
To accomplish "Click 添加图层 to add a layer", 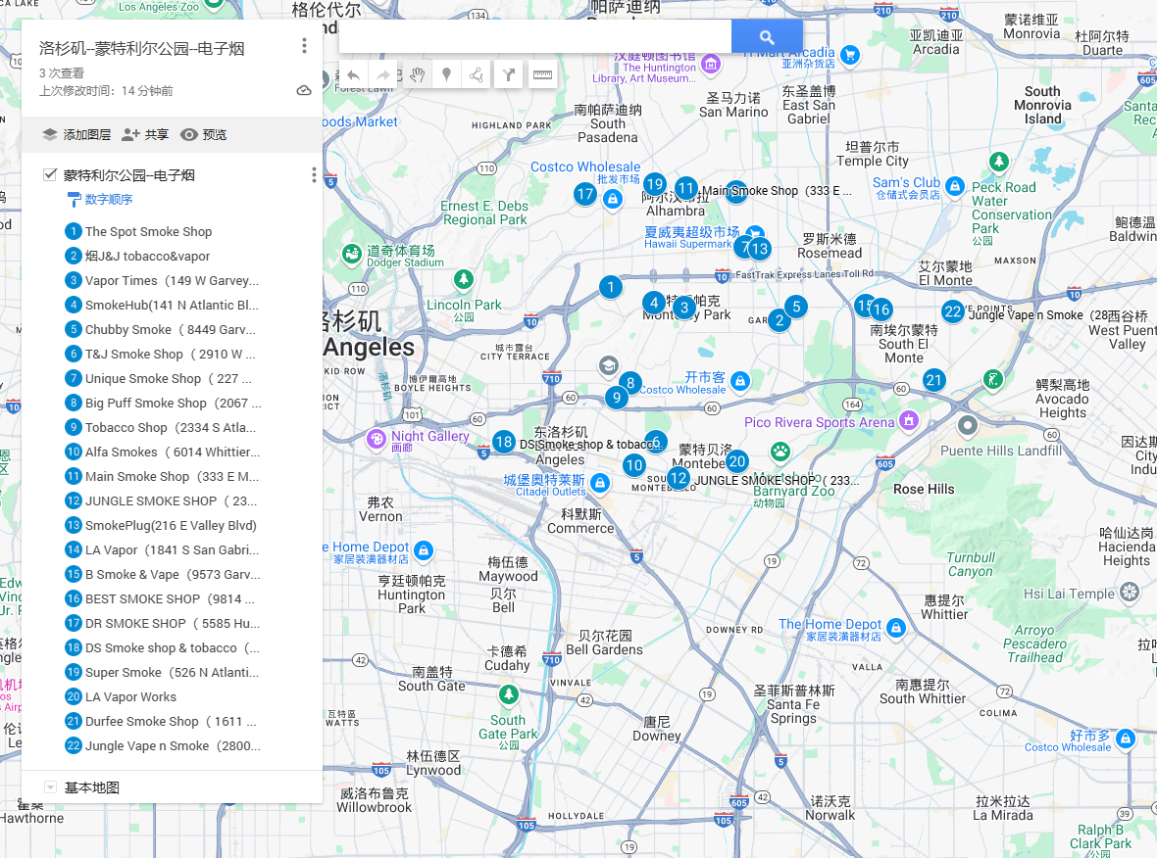I will point(76,135).
